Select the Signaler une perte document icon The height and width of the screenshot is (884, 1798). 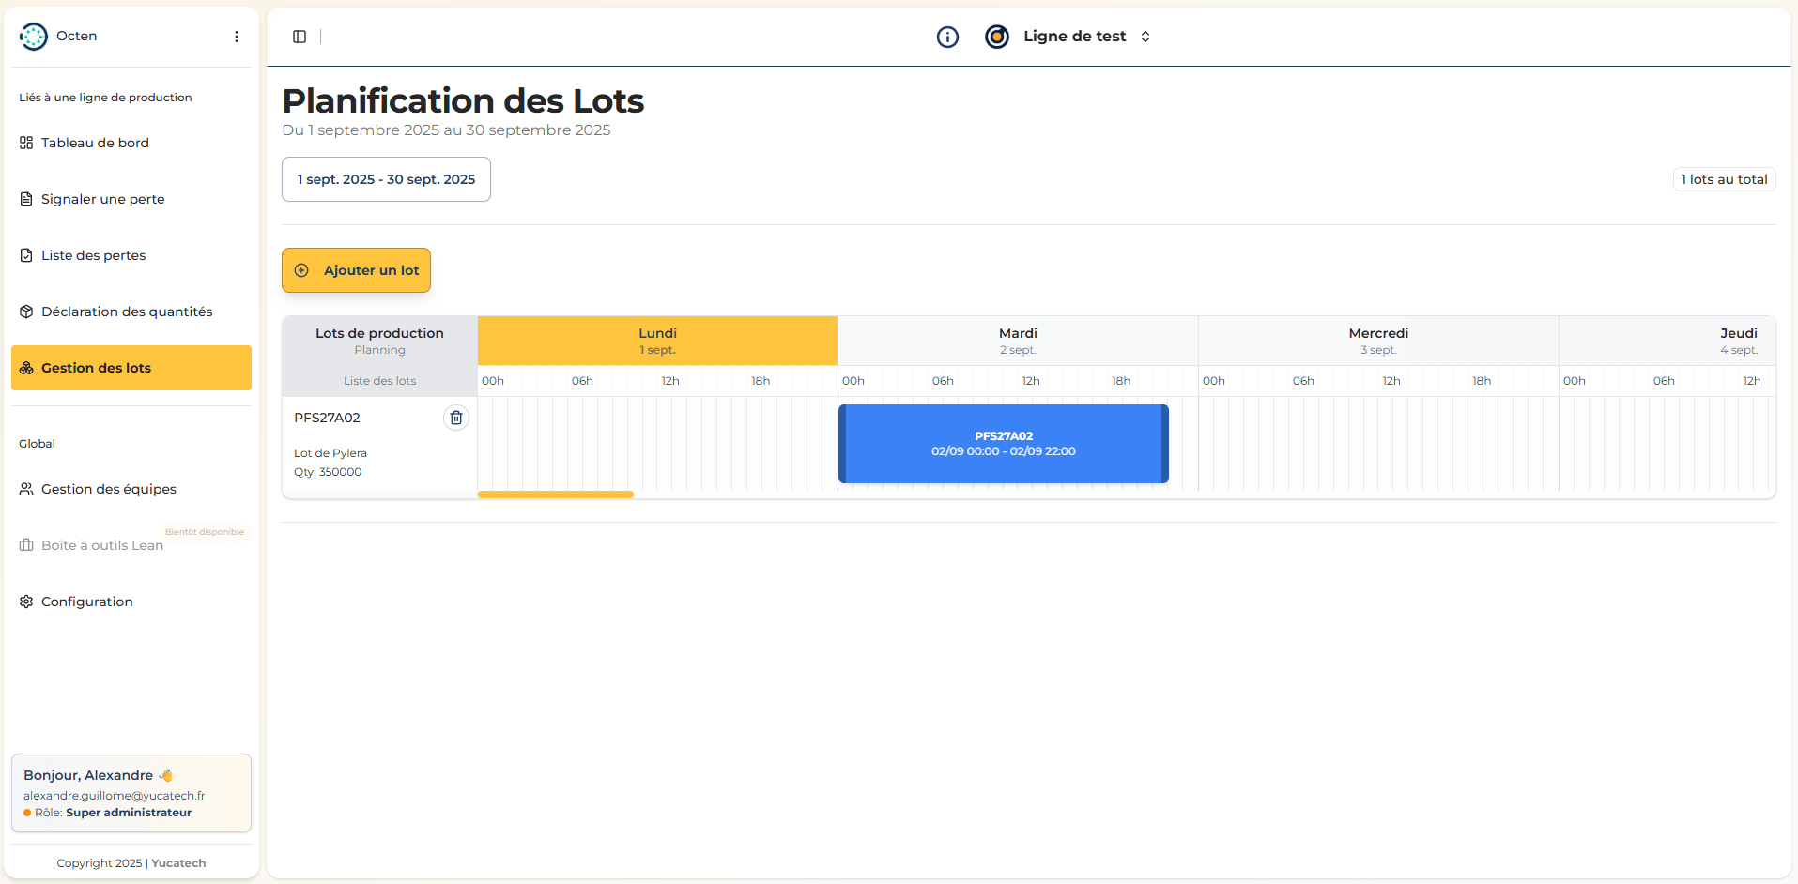click(x=25, y=199)
